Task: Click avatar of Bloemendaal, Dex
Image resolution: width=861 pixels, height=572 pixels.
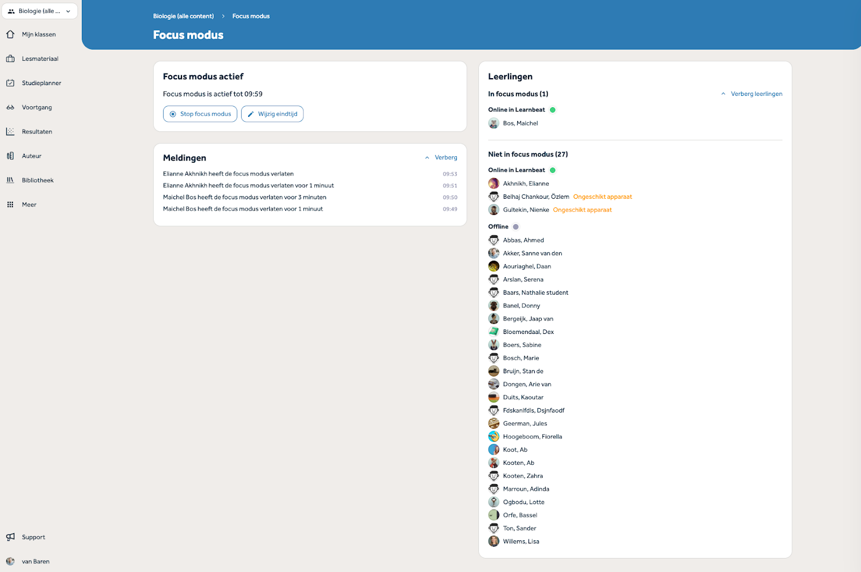Action: coord(493,332)
